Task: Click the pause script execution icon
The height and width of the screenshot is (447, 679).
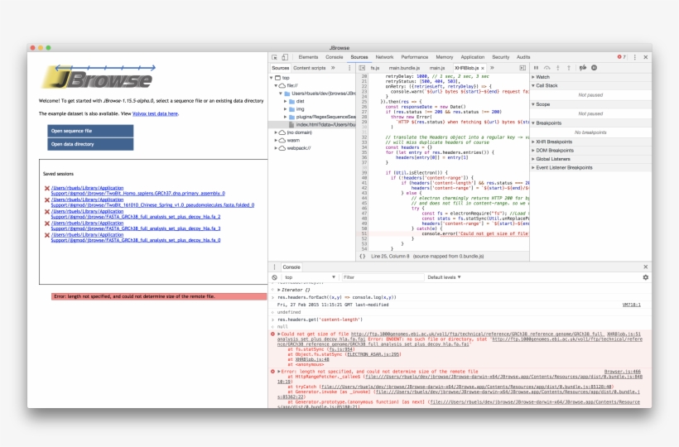Action: (537, 67)
